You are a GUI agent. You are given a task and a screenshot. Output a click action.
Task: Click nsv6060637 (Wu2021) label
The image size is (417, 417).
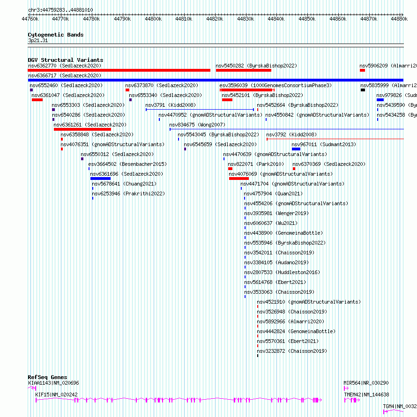(271, 223)
